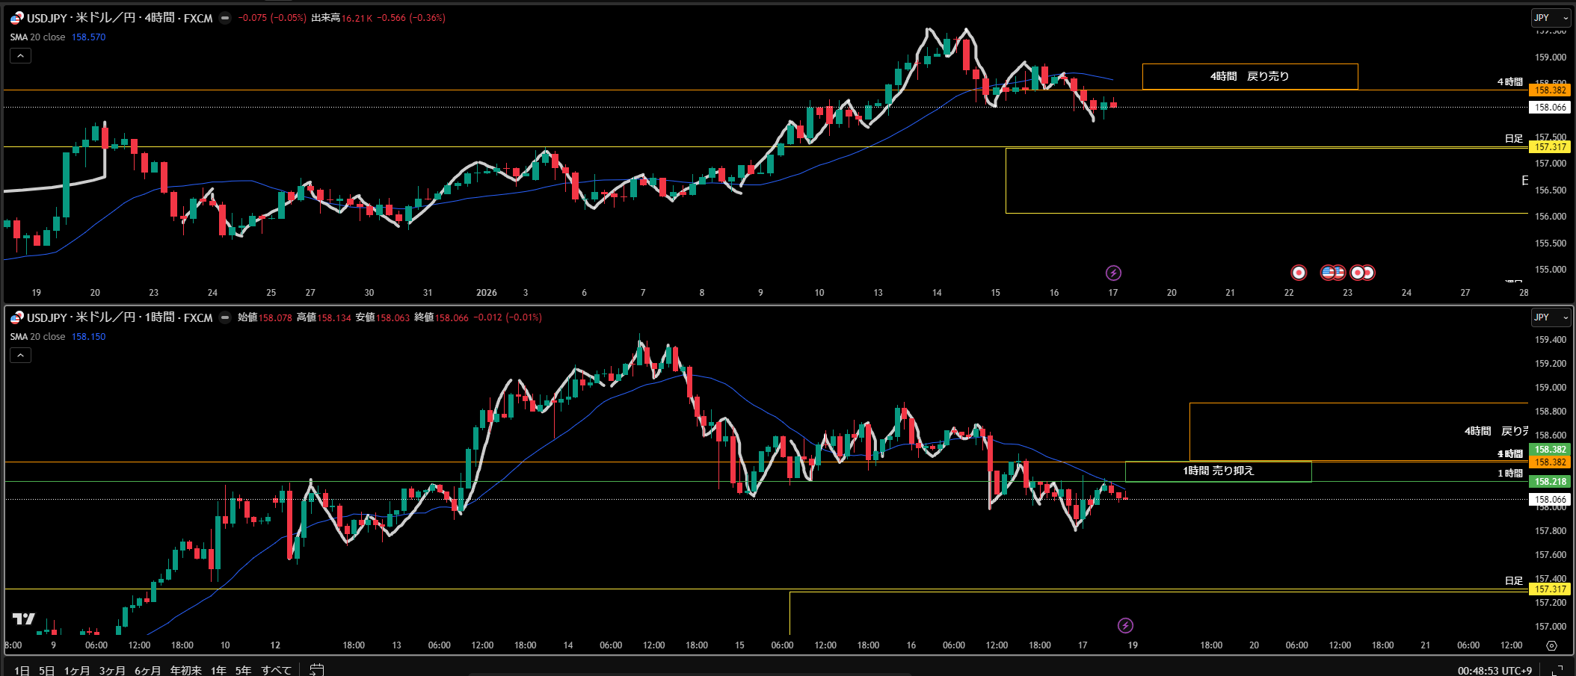
Task: Toggle the market status dot next to the 4時間 FXCM title
Action: (225, 18)
